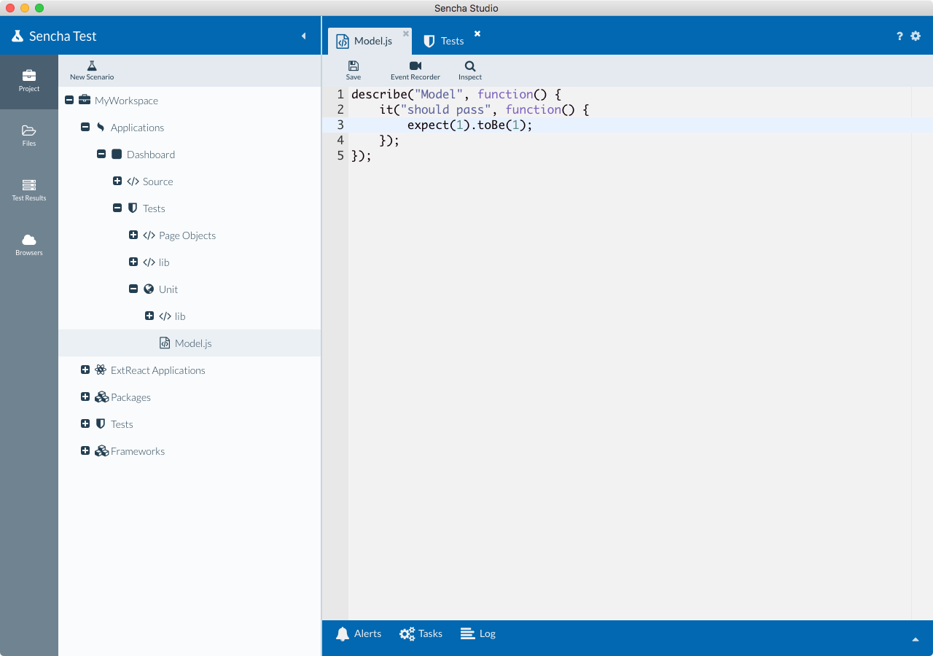Select the Page Objects tree label
The image size is (933, 656).
(x=187, y=235)
